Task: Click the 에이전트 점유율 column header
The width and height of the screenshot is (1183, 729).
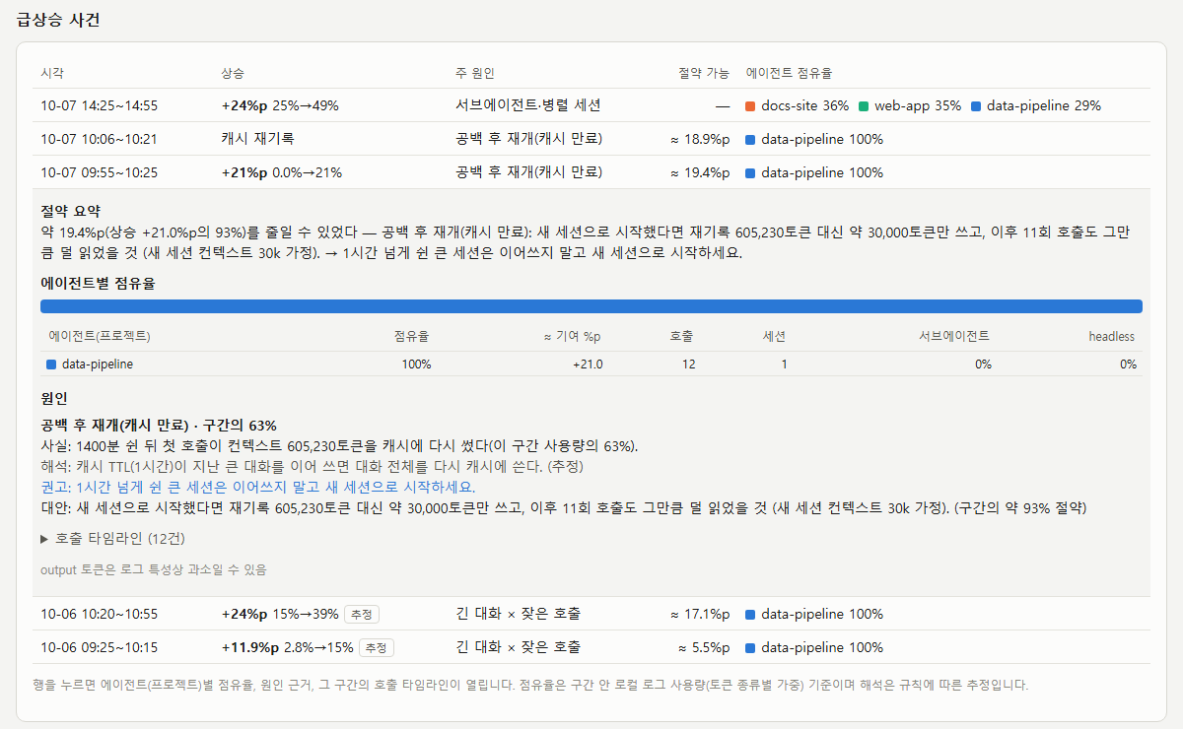Action: coord(789,74)
